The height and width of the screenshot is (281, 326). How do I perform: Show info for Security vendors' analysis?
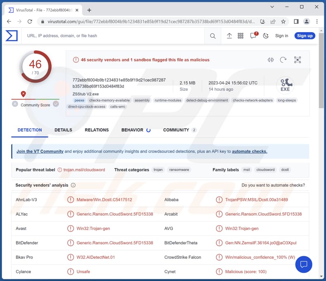point(73,185)
